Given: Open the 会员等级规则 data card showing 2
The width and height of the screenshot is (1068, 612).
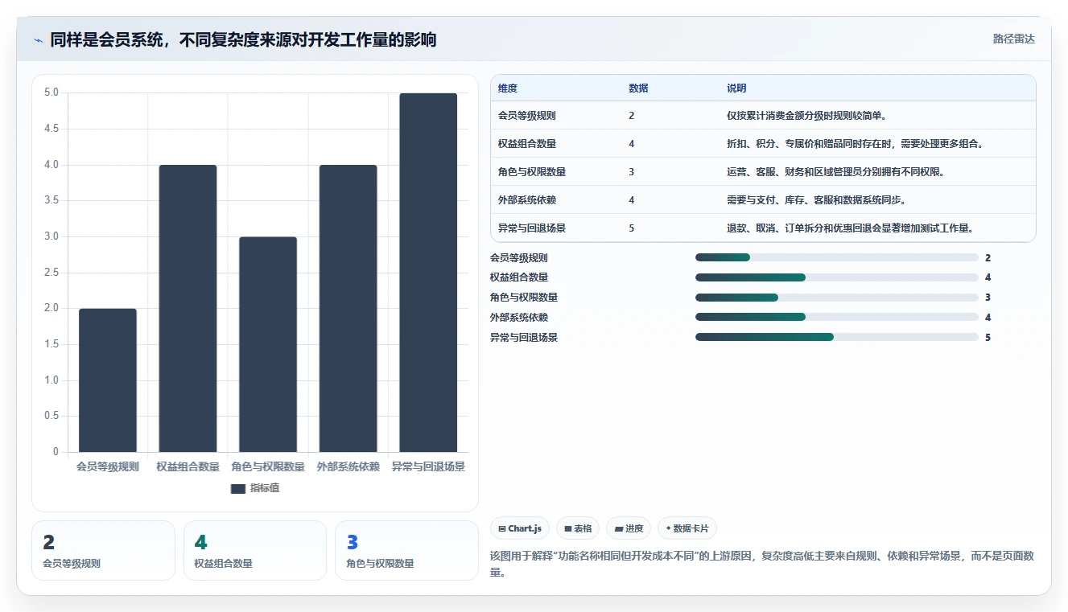Looking at the screenshot, I should (x=103, y=550).
